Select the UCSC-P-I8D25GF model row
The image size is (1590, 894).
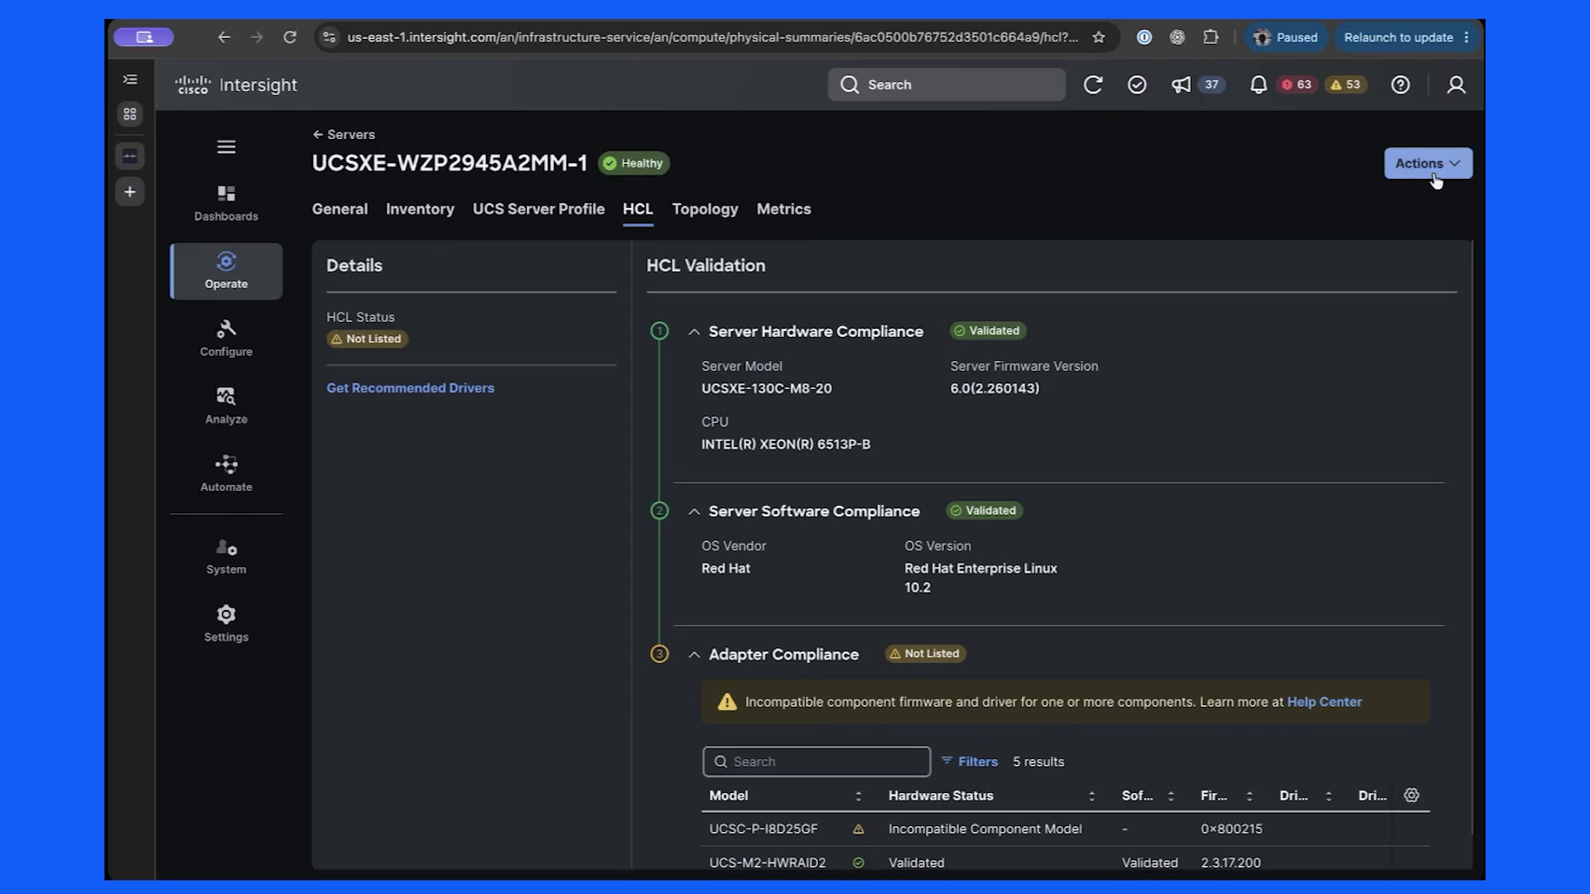(1065, 829)
